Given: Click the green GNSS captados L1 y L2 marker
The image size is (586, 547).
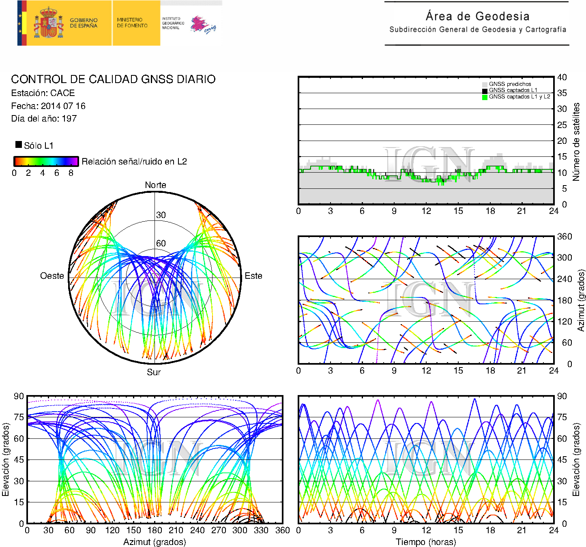Looking at the screenshot, I should (484, 97).
